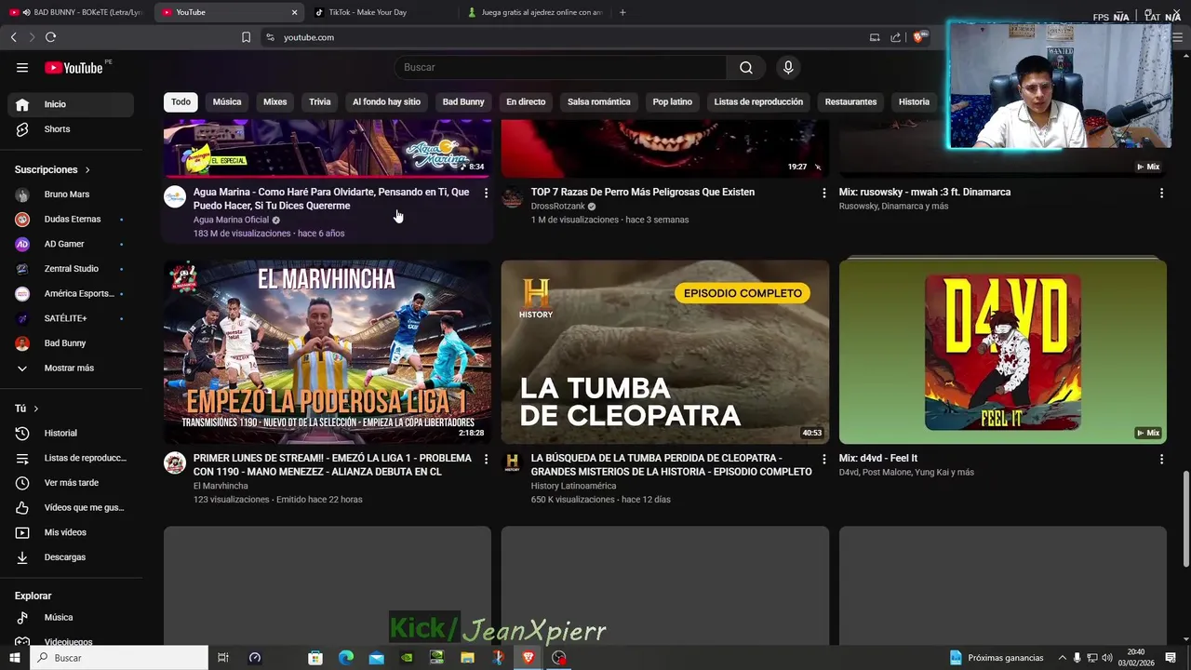Open options for d4vd Feel It mix
Image resolution: width=1191 pixels, height=670 pixels.
(x=1161, y=459)
